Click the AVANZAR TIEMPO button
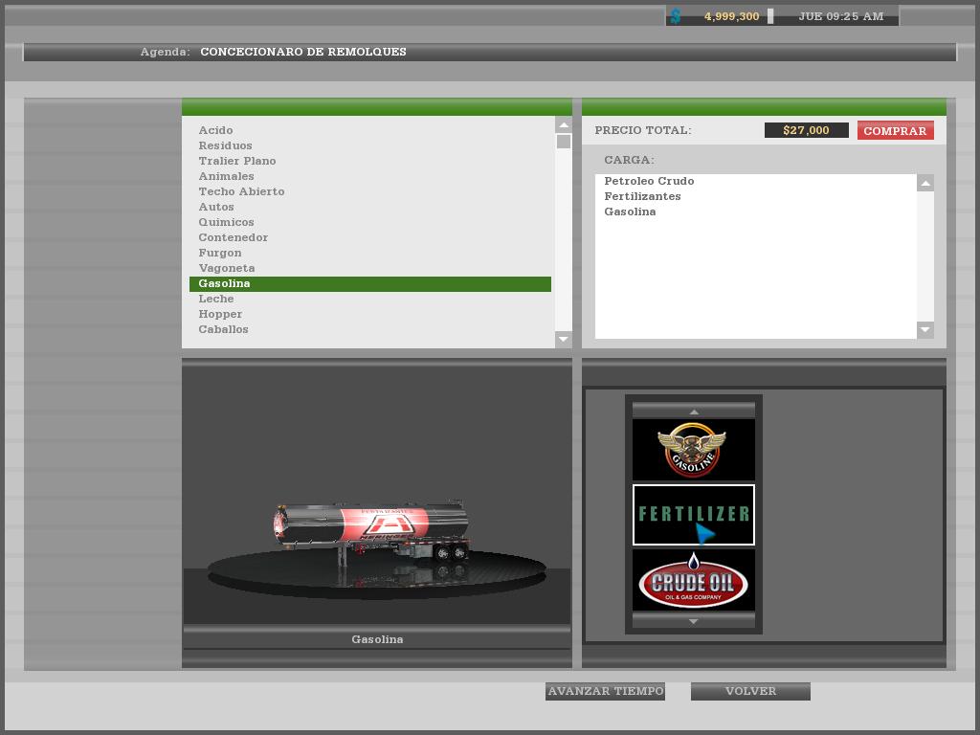This screenshot has width=980, height=735. pos(605,691)
